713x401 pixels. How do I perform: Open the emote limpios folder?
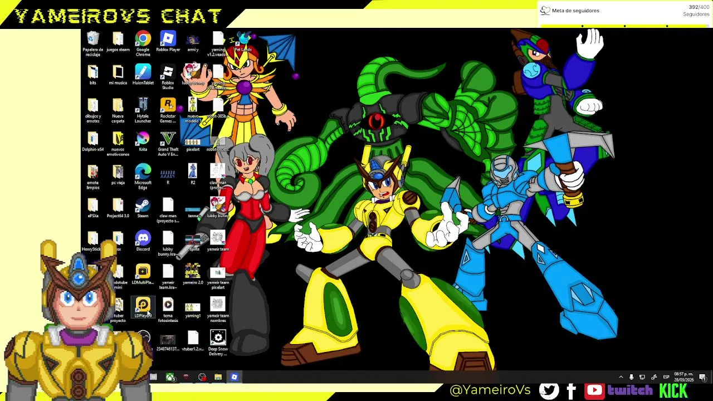point(93,177)
